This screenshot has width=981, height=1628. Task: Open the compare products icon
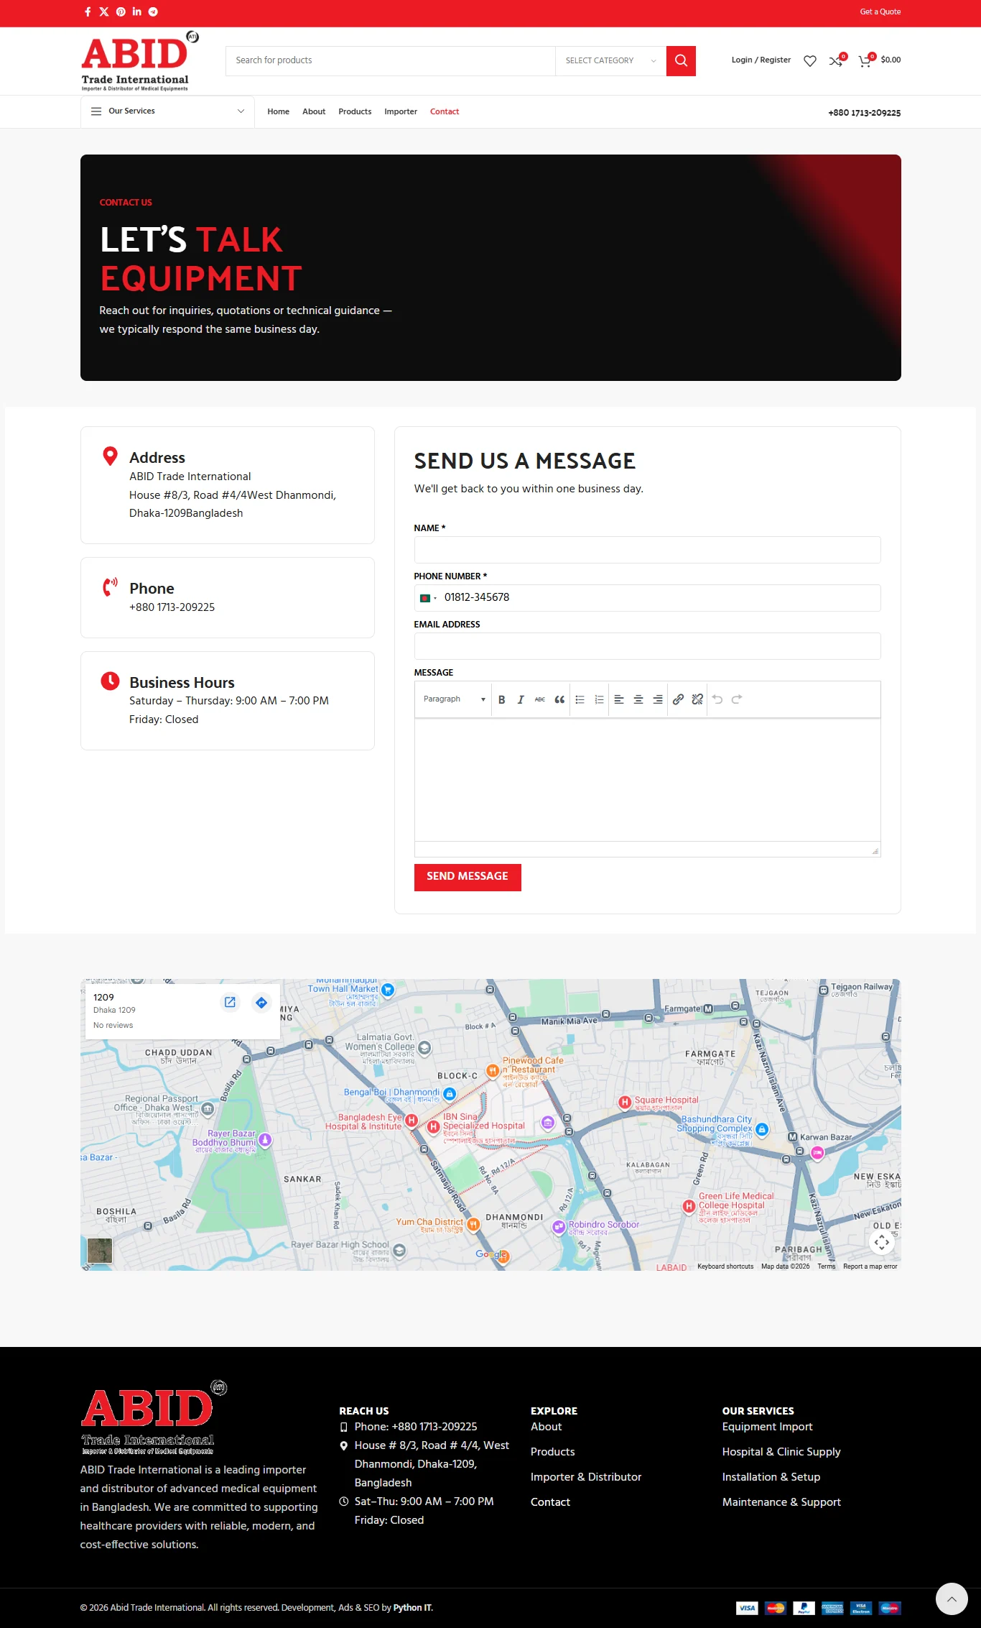[x=837, y=61]
